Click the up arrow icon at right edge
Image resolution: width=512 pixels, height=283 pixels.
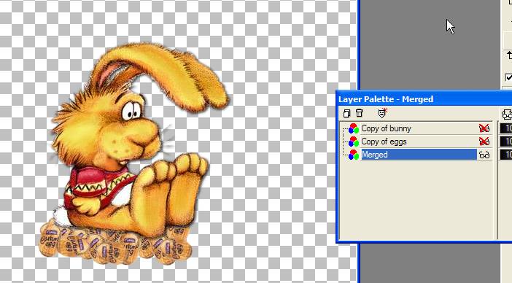509,55
